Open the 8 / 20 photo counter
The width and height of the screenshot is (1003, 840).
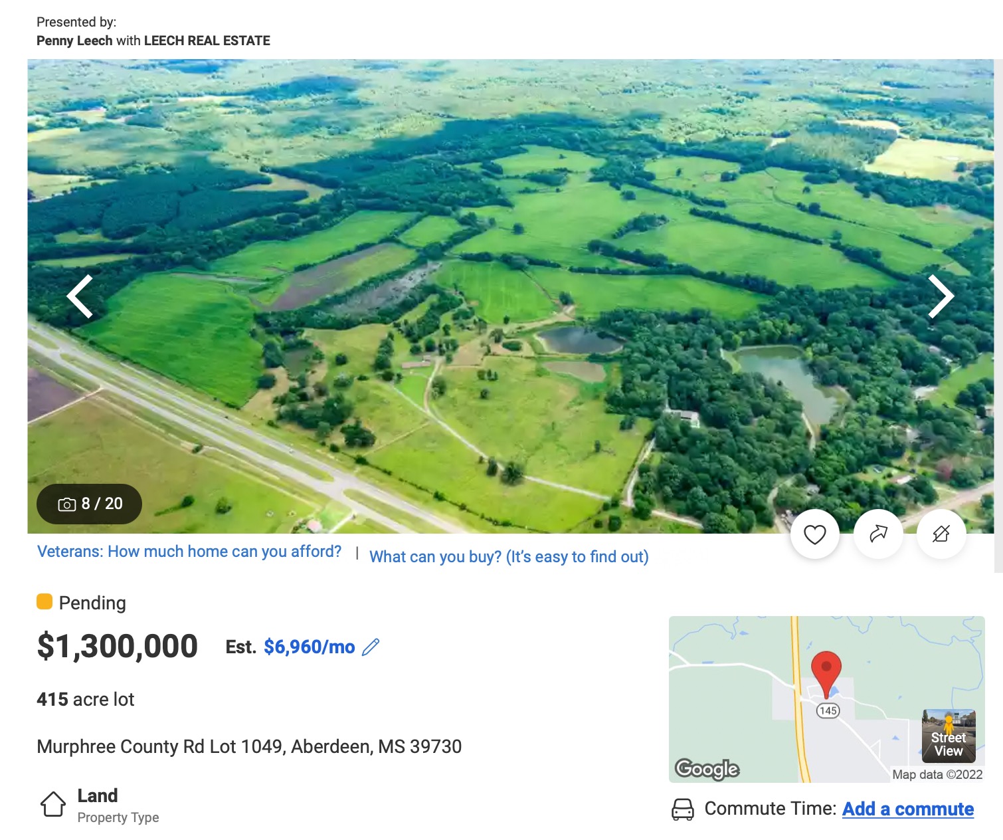pos(90,504)
